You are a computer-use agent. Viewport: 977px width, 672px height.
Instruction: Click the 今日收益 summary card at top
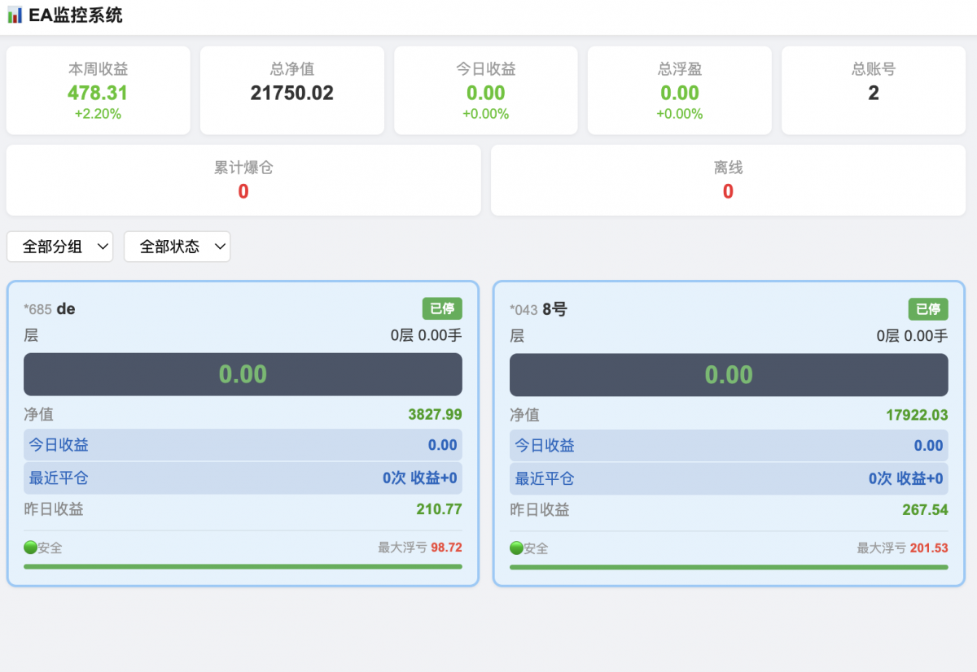click(486, 90)
